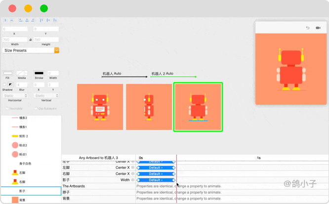Viewport: 329px width, 204px height.
Task: Open Default easing dropdown on 右脚 row
Action: [156, 174]
